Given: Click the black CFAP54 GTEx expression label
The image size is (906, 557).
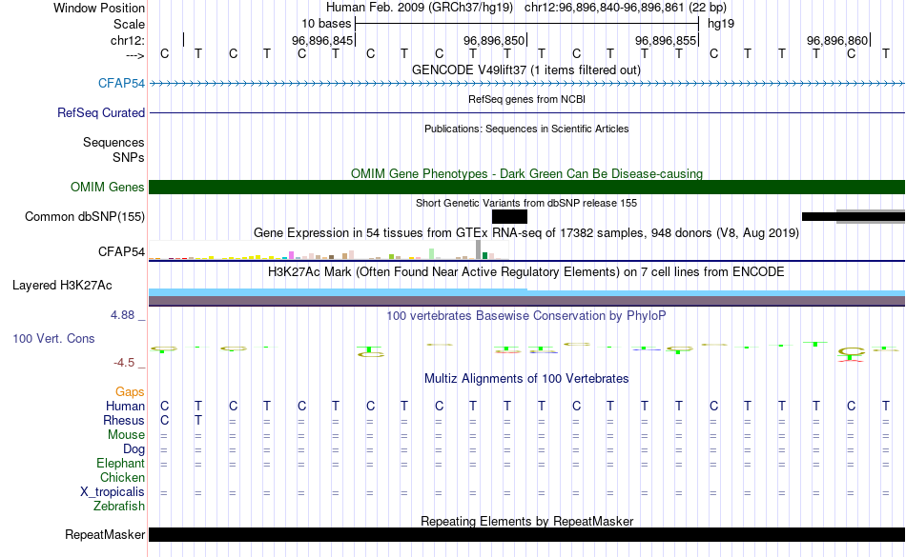Looking at the screenshot, I should 121,251.
